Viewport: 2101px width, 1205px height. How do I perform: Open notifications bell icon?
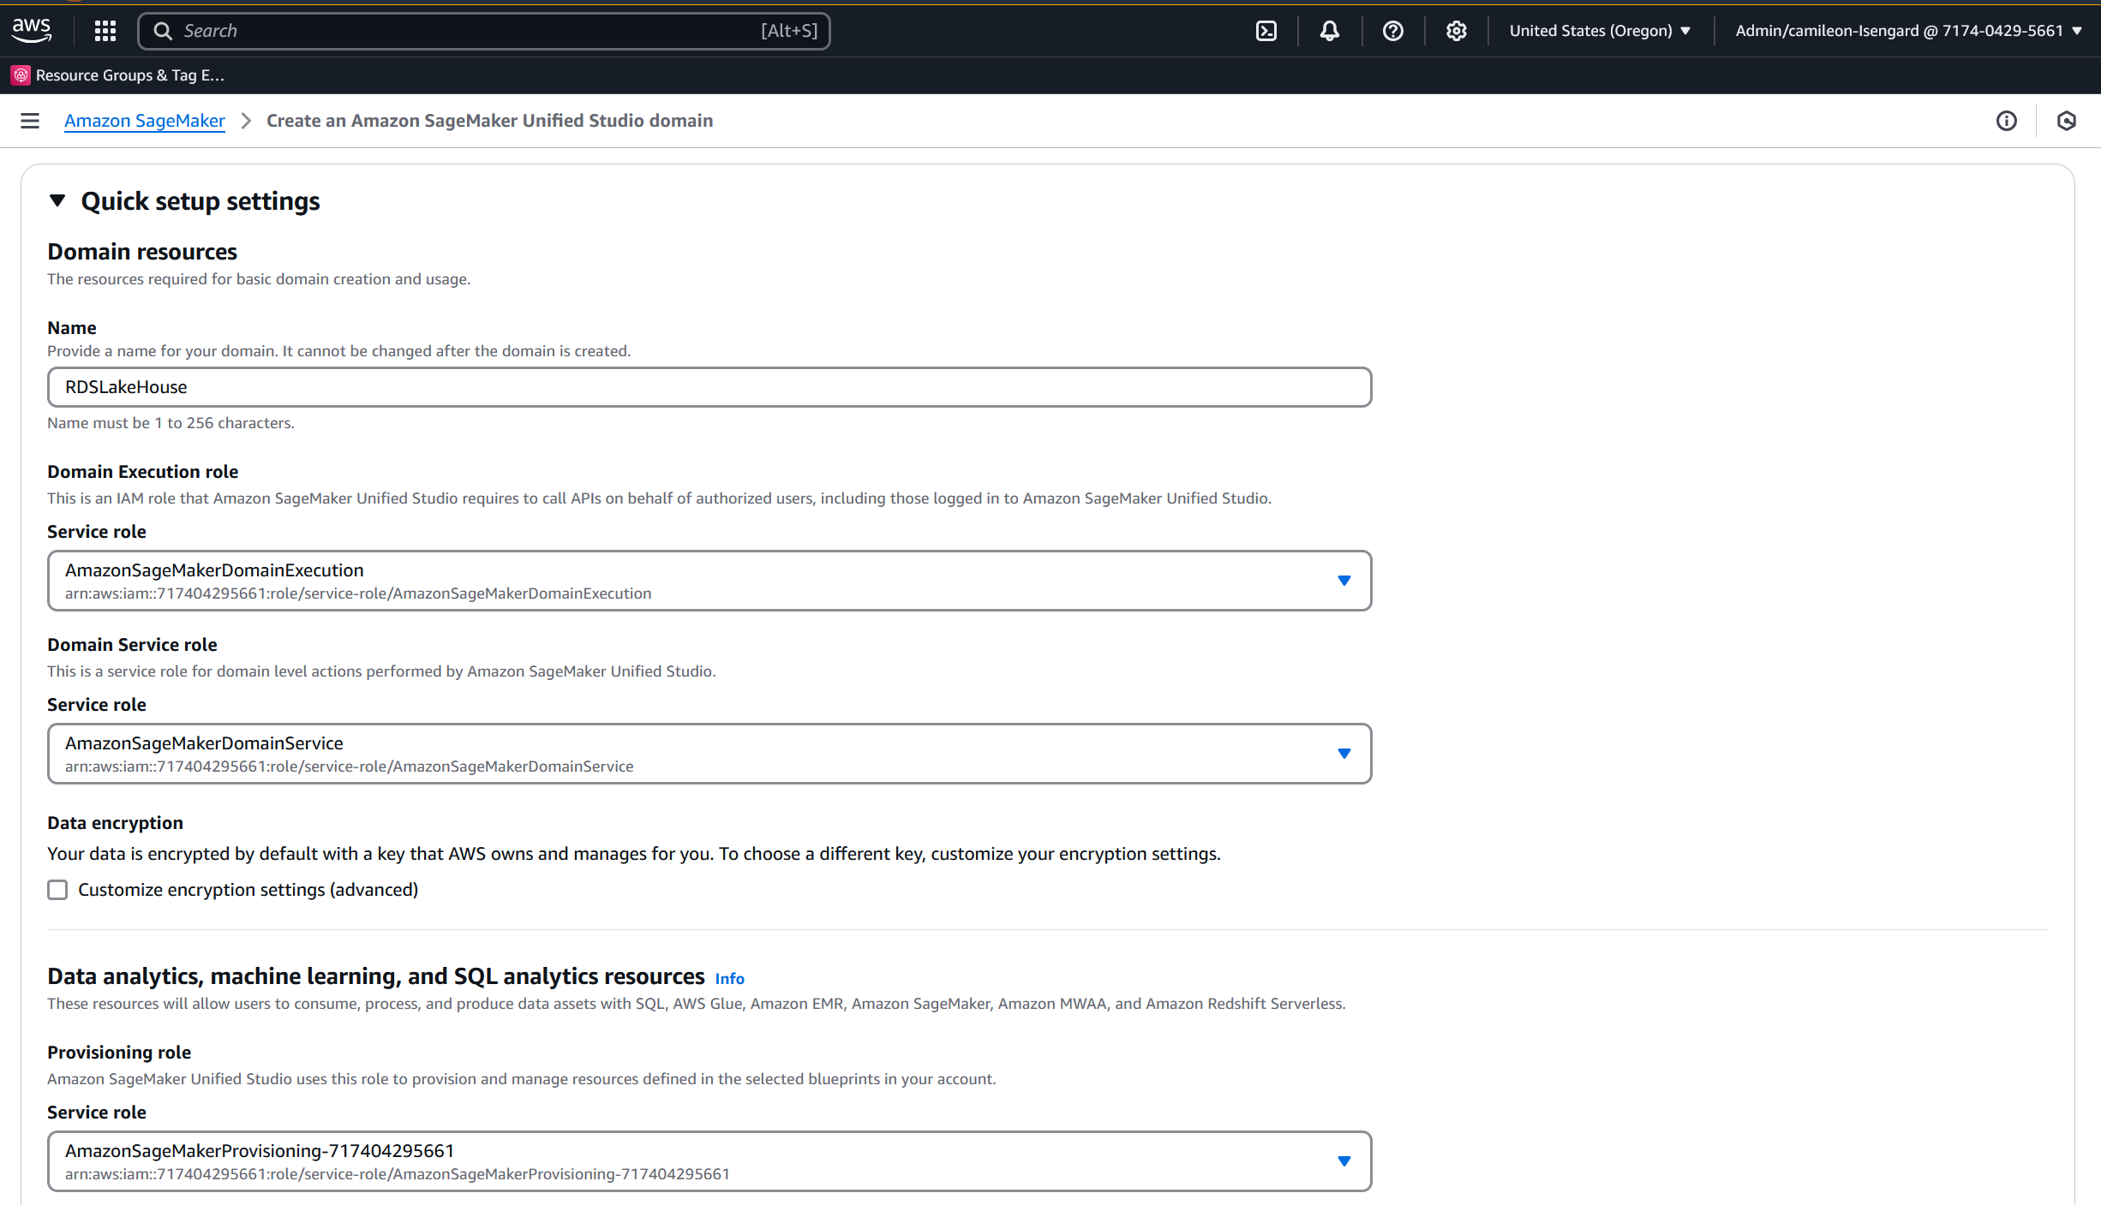(1329, 31)
